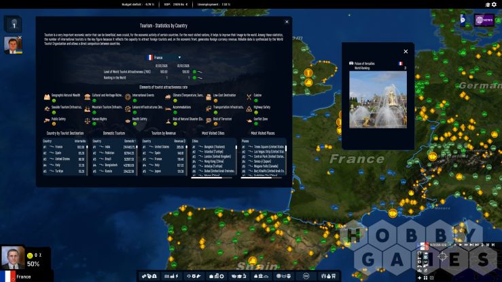Screen dimensions: 502x282
Task: Click the Cultural and Heritage Riches icon
Action: click(88, 97)
